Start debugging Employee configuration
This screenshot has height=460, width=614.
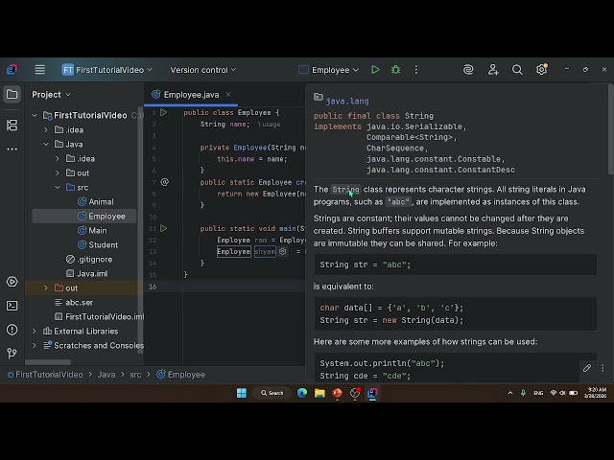coord(395,70)
